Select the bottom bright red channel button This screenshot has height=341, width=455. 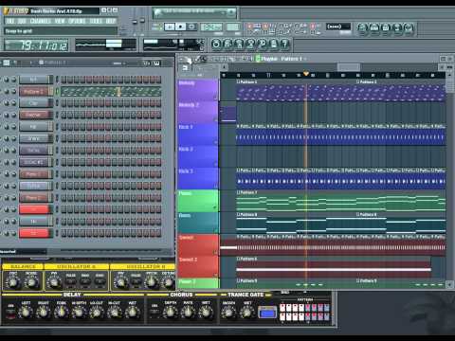coord(34,233)
